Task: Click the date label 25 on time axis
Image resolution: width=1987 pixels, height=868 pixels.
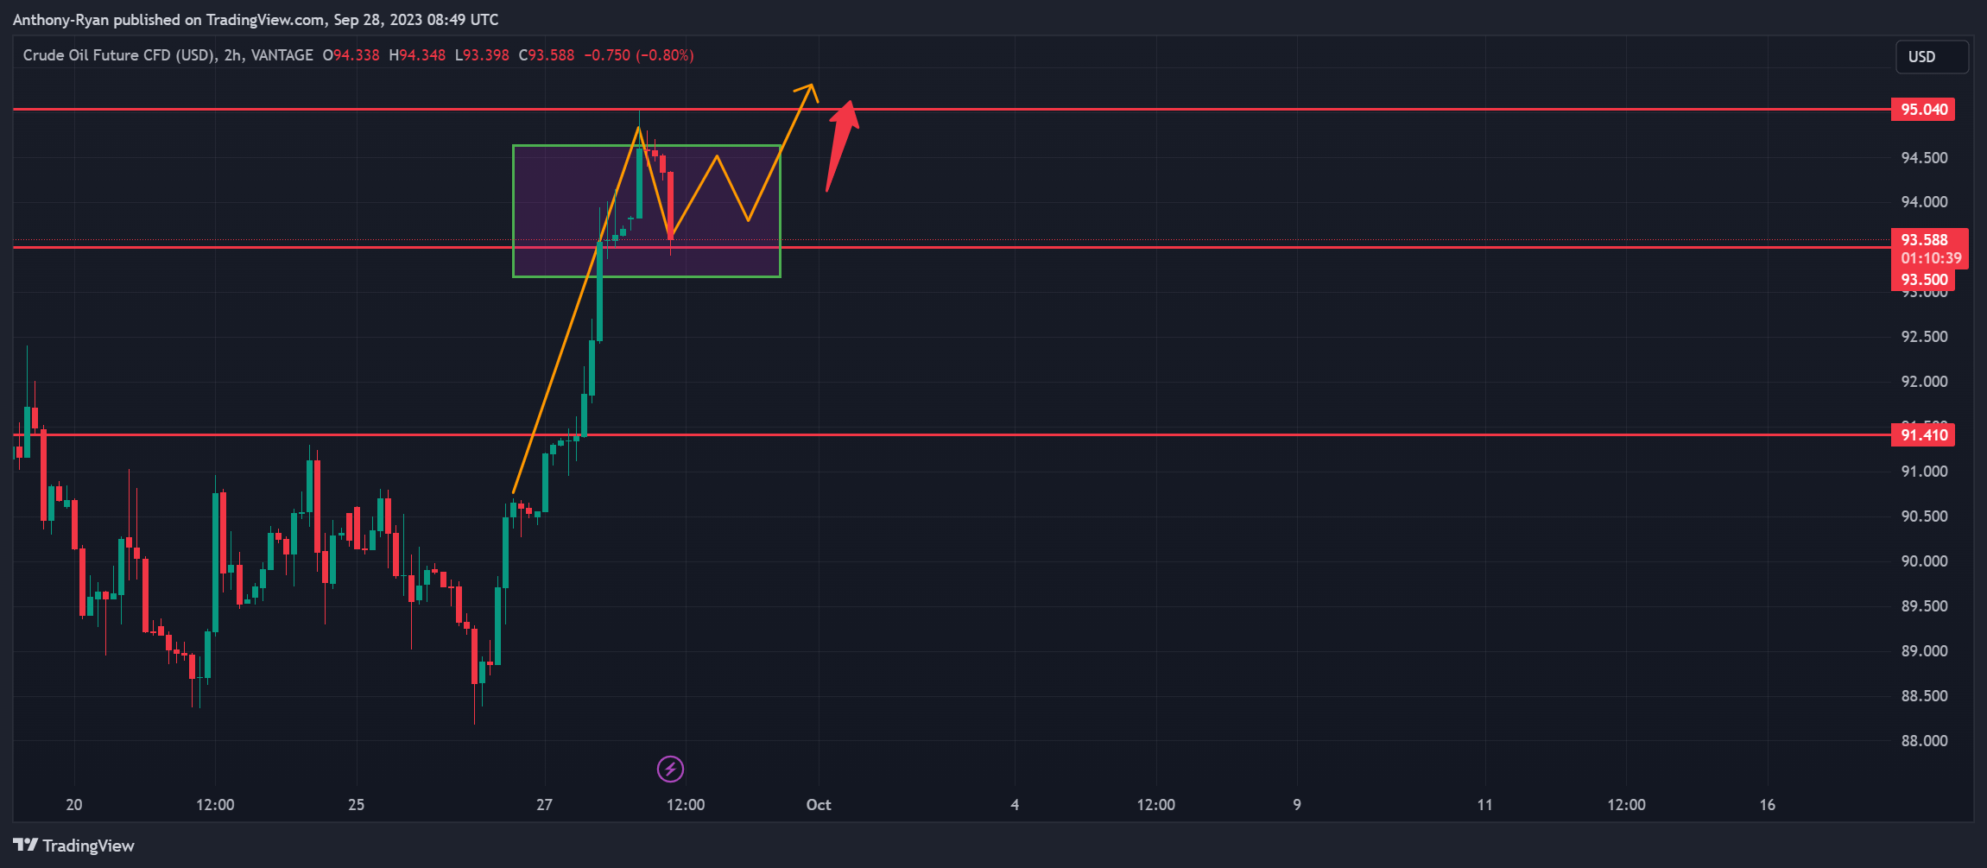Action: click(x=356, y=805)
